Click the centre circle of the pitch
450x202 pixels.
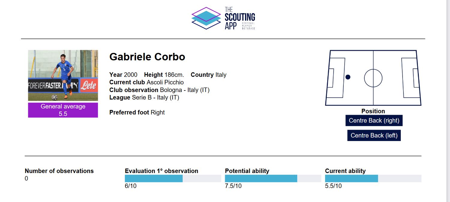point(373,78)
